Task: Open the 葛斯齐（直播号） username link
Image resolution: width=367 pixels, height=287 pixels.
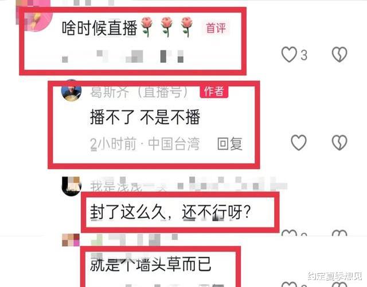Action: pyautogui.click(x=140, y=92)
